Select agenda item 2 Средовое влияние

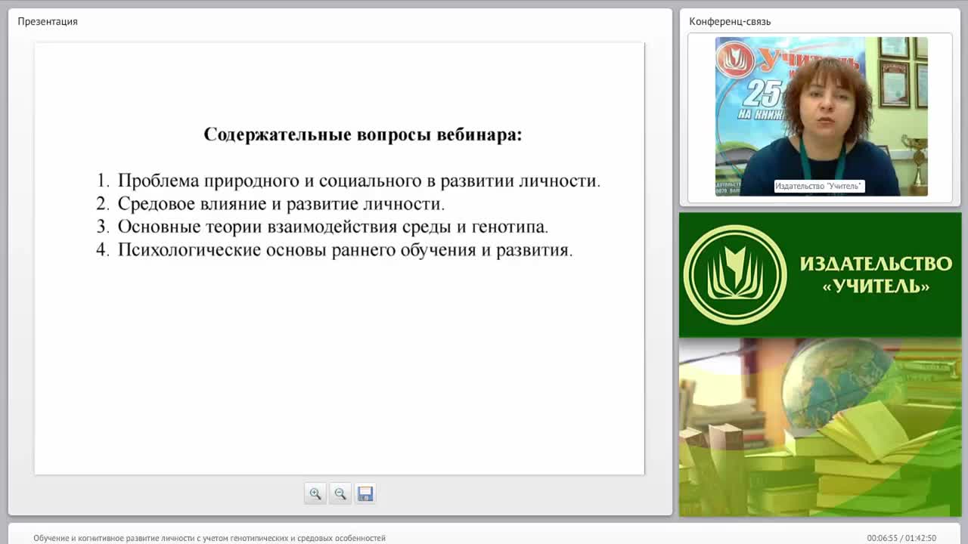pos(271,204)
